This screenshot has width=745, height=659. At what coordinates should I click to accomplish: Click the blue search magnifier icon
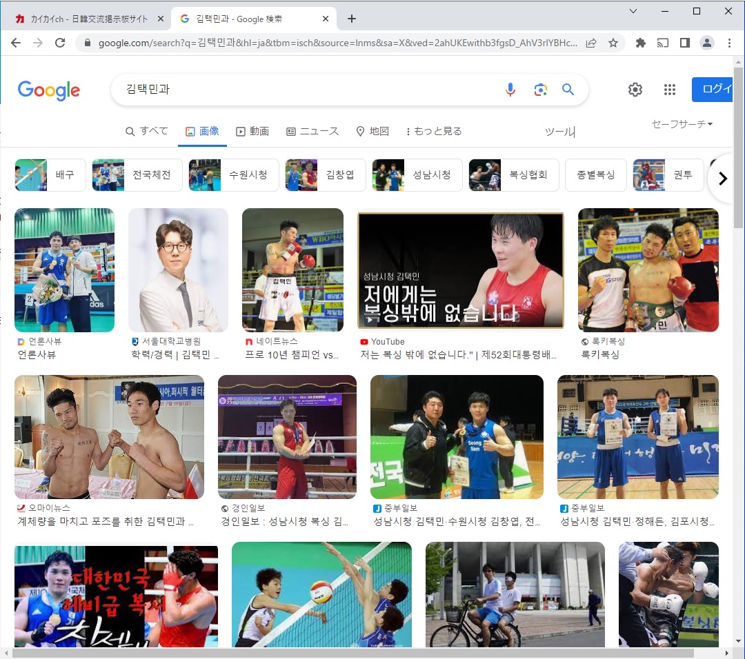coord(568,90)
